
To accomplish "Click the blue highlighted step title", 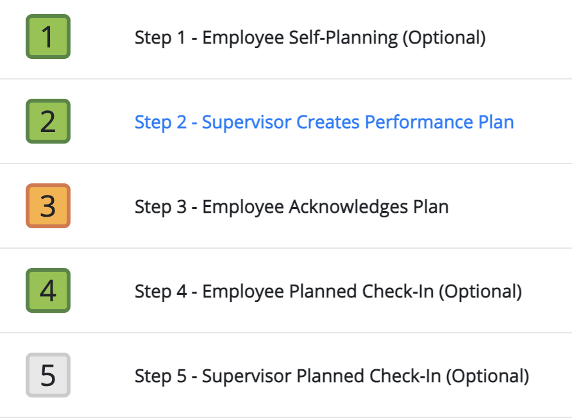I will coord(324,122).
